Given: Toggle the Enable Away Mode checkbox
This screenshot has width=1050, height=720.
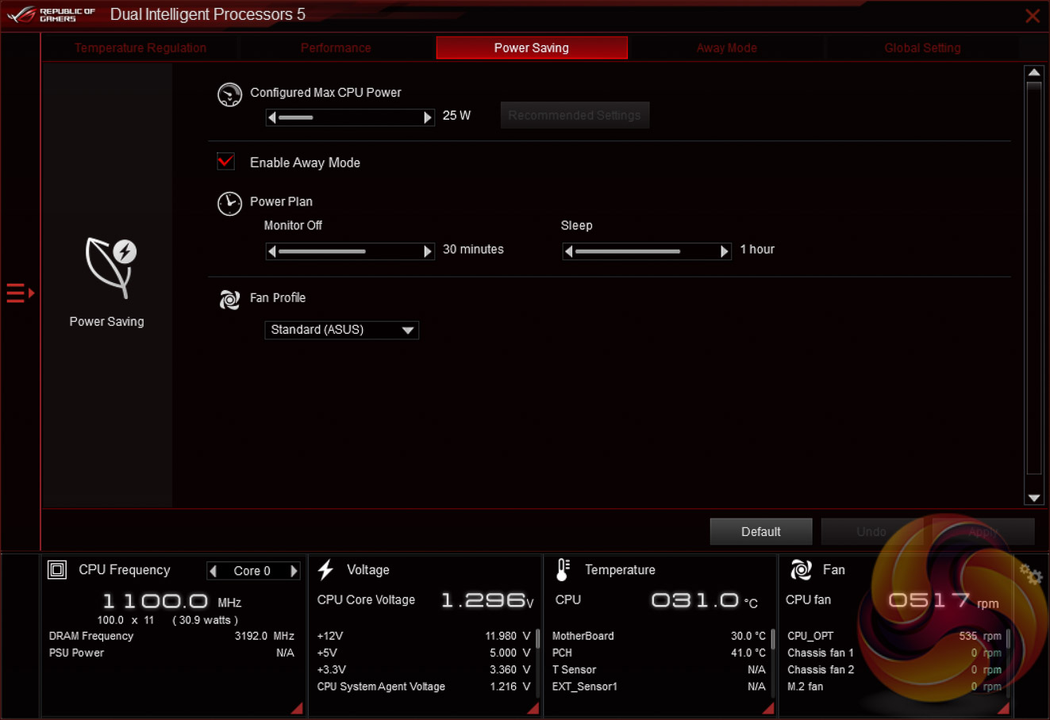Looking at the screenshot, I should tap(226, 162).
